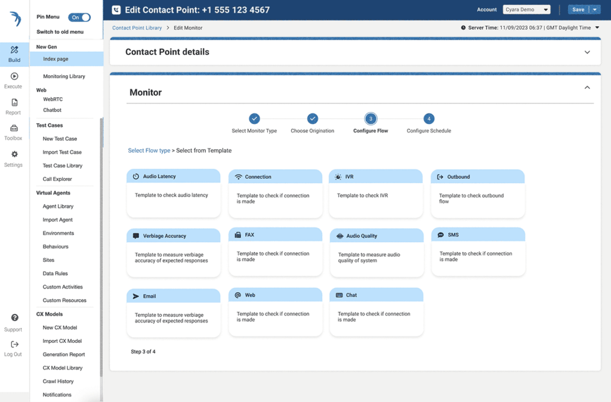Viewport: 611px width, 402px height.
Task: Choose the Audio Quality template card
Action: coord(377,253)
